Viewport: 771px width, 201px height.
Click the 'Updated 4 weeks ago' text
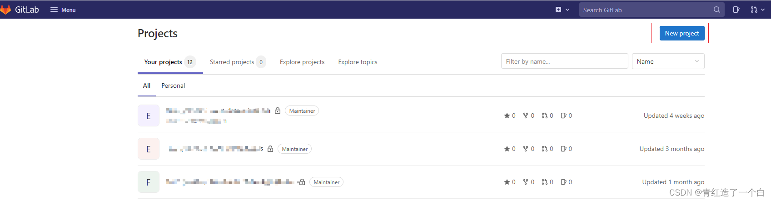(x=674, y=116)
